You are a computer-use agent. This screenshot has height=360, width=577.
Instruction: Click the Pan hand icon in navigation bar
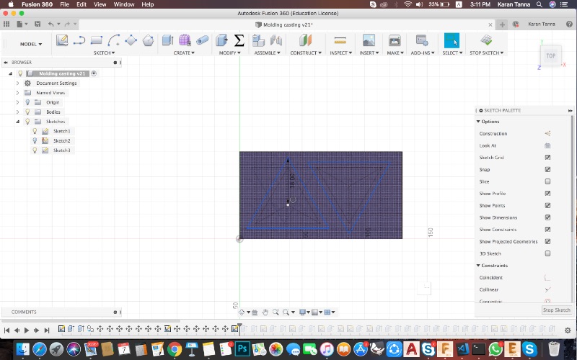(x=265, y=312)
